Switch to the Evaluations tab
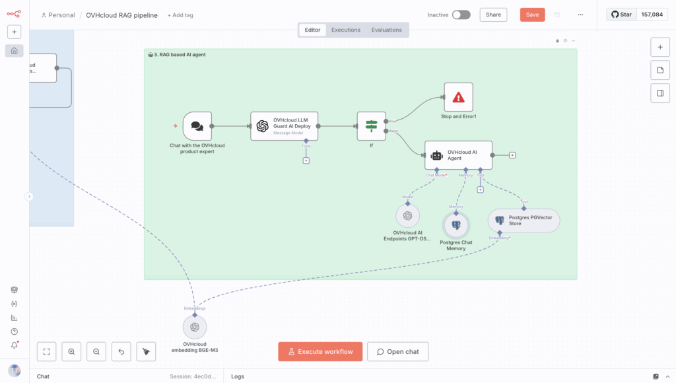Screen dimensions: 676x383 click(386, 30)
